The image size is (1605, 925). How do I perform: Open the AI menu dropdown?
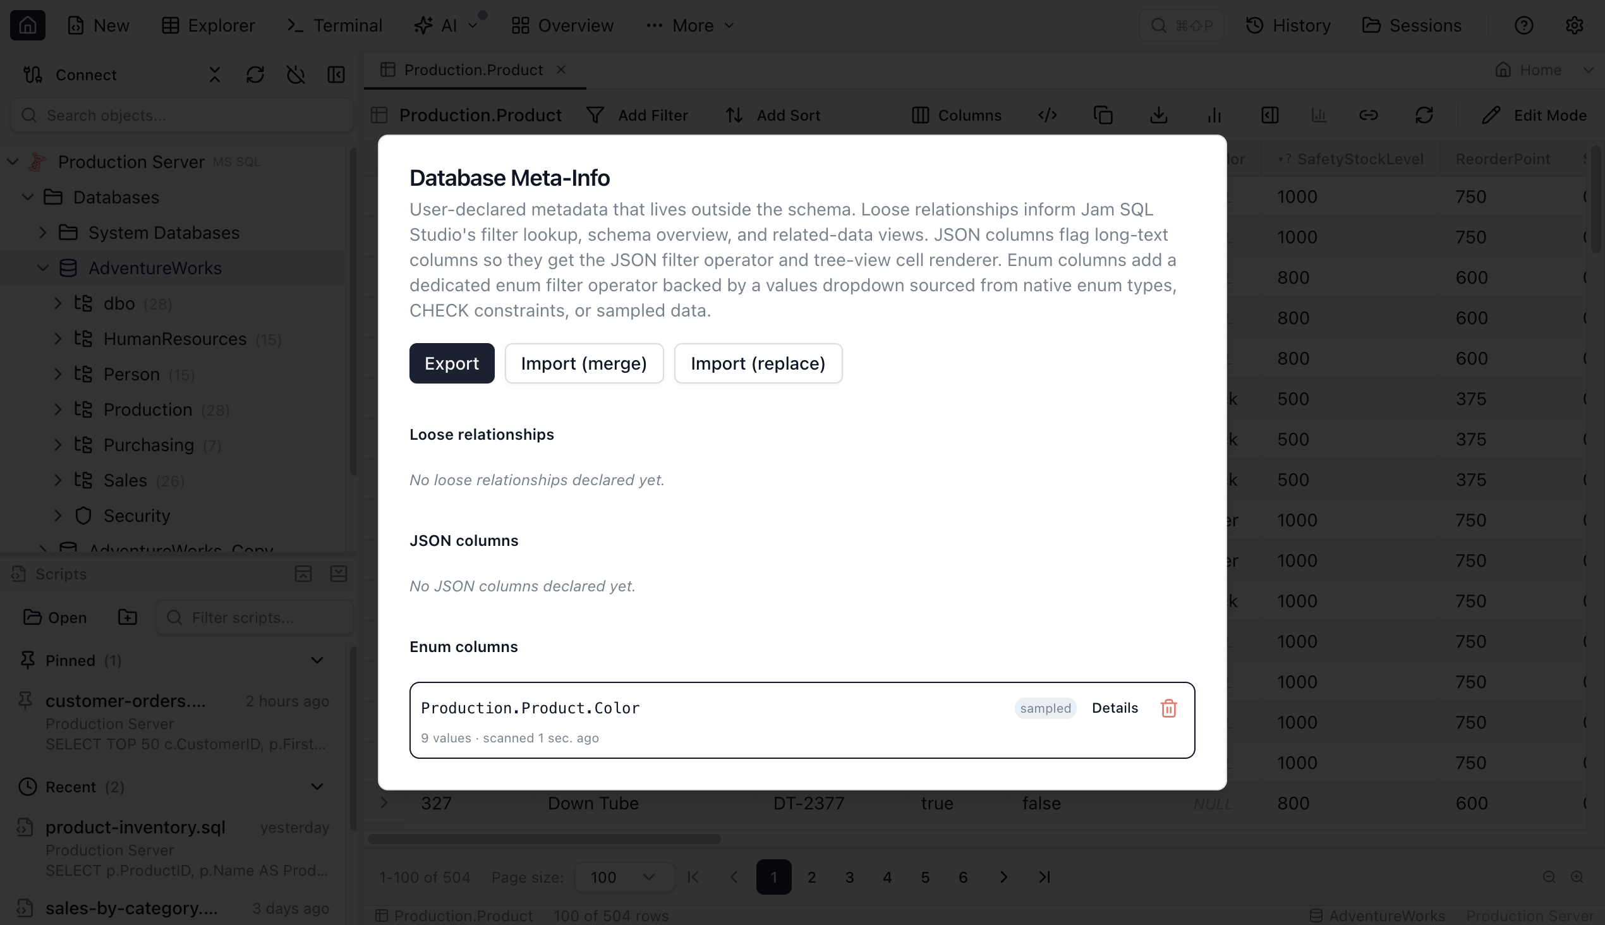(x=446, y=25)
